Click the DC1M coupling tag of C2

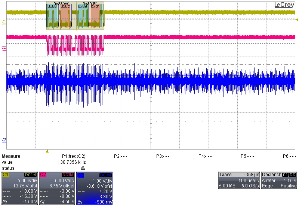(x=68, y=175)
